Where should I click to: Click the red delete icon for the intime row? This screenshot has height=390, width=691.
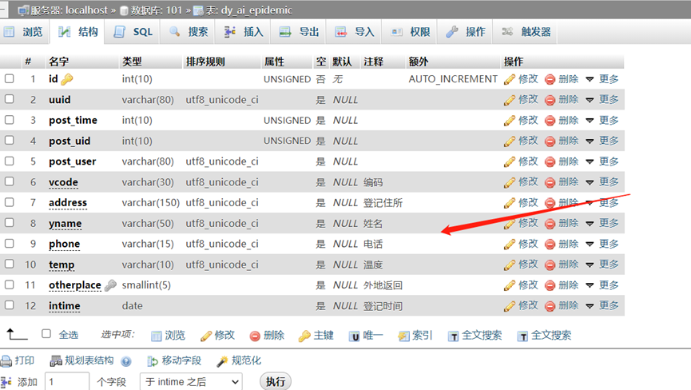(x=550, y=306)
